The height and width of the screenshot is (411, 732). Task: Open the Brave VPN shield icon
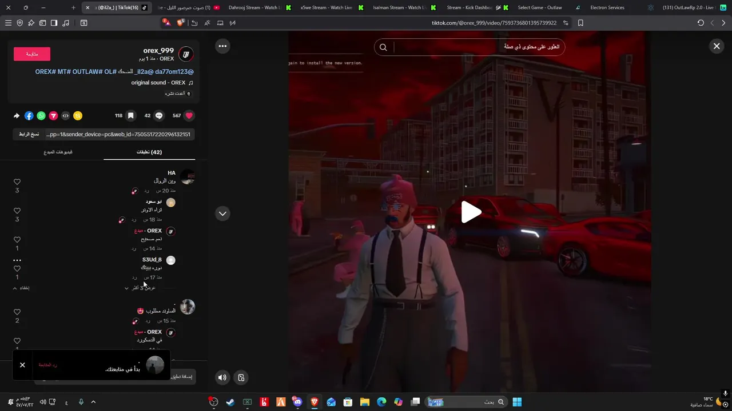[20, 23]
